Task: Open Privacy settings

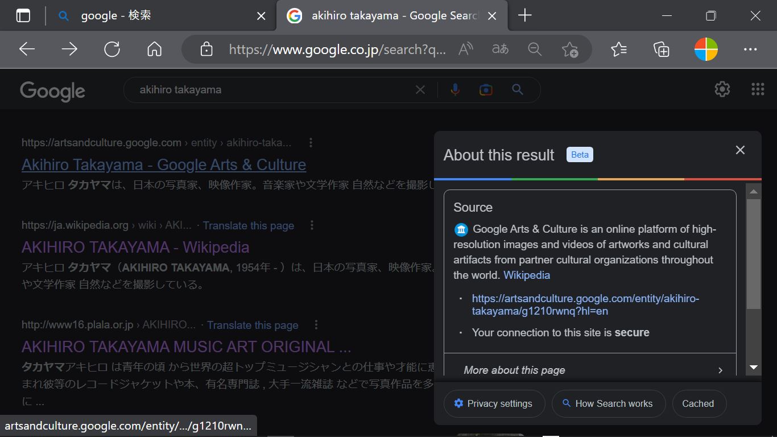Action: [494, 403]
